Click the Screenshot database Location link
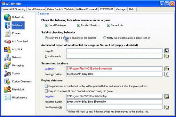176x117 pixels. coord(49,69)
